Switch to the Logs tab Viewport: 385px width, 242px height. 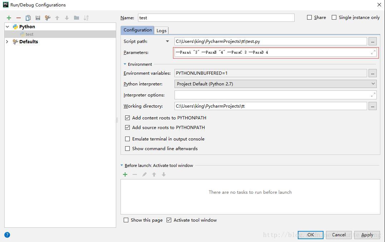(x=161, y=30)
